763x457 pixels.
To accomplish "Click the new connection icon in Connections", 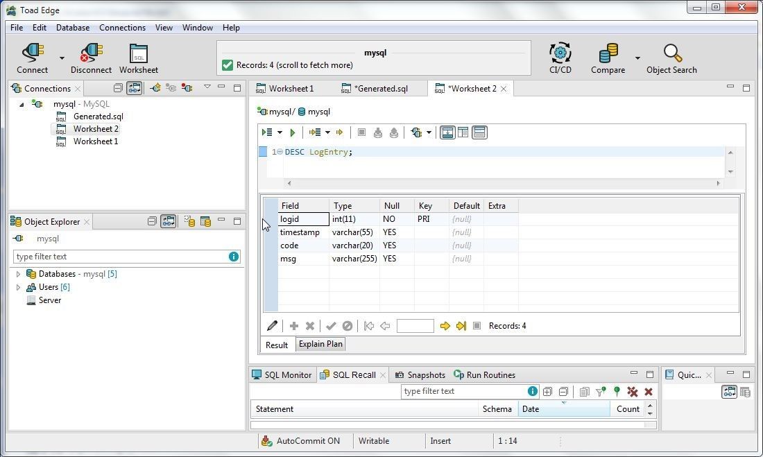I will click(x=155, y=88).
